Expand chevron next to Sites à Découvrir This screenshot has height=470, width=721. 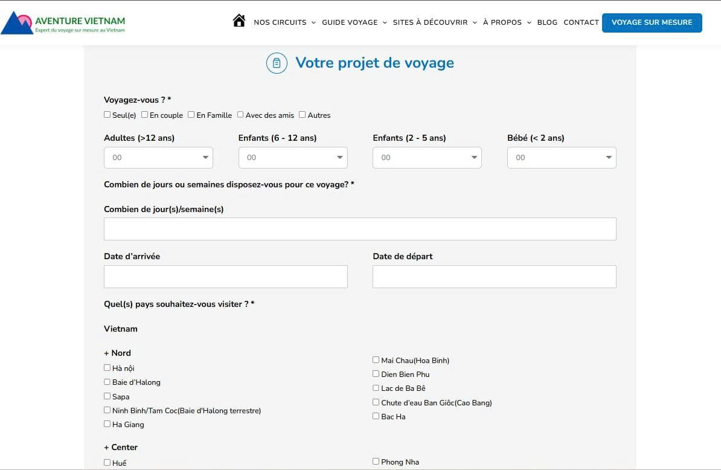pos(475,22)
